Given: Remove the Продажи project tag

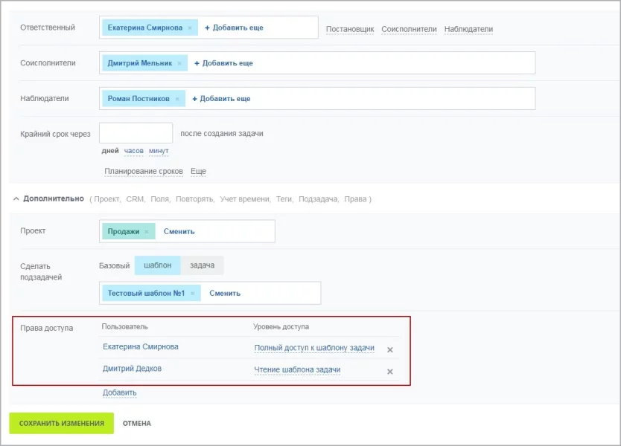Looking at the screenshot, I should [147, 232].
